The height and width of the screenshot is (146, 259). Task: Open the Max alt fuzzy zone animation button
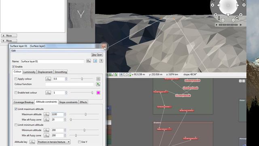[47, 120]
